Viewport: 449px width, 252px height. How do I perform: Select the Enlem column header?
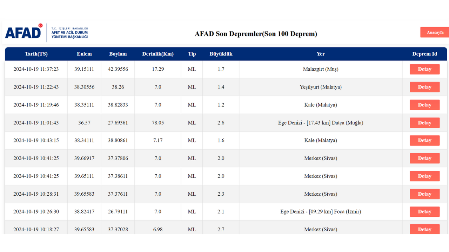coord(84,54)
